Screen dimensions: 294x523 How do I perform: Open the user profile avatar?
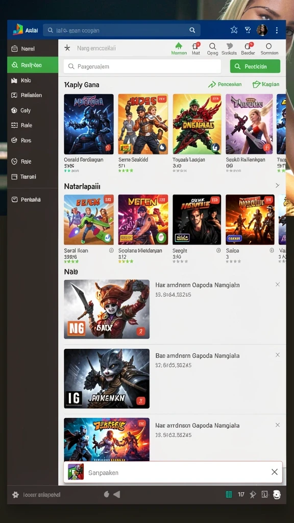[x=262, y=30]
